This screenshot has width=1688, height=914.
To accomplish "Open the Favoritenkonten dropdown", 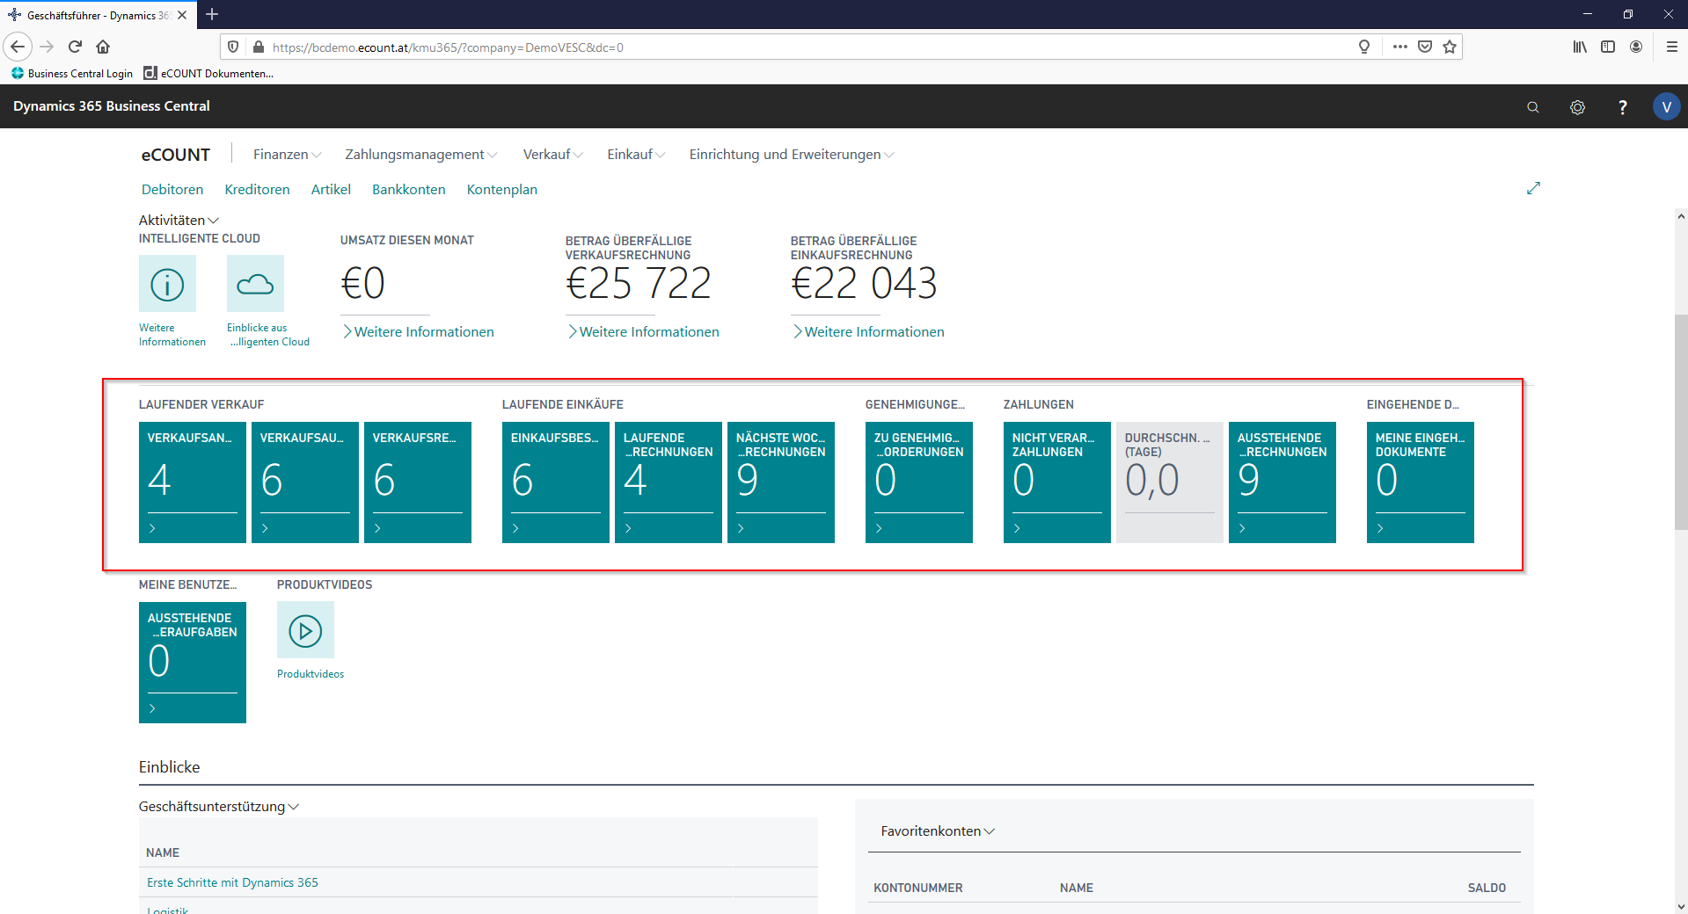I will [938, 831].
